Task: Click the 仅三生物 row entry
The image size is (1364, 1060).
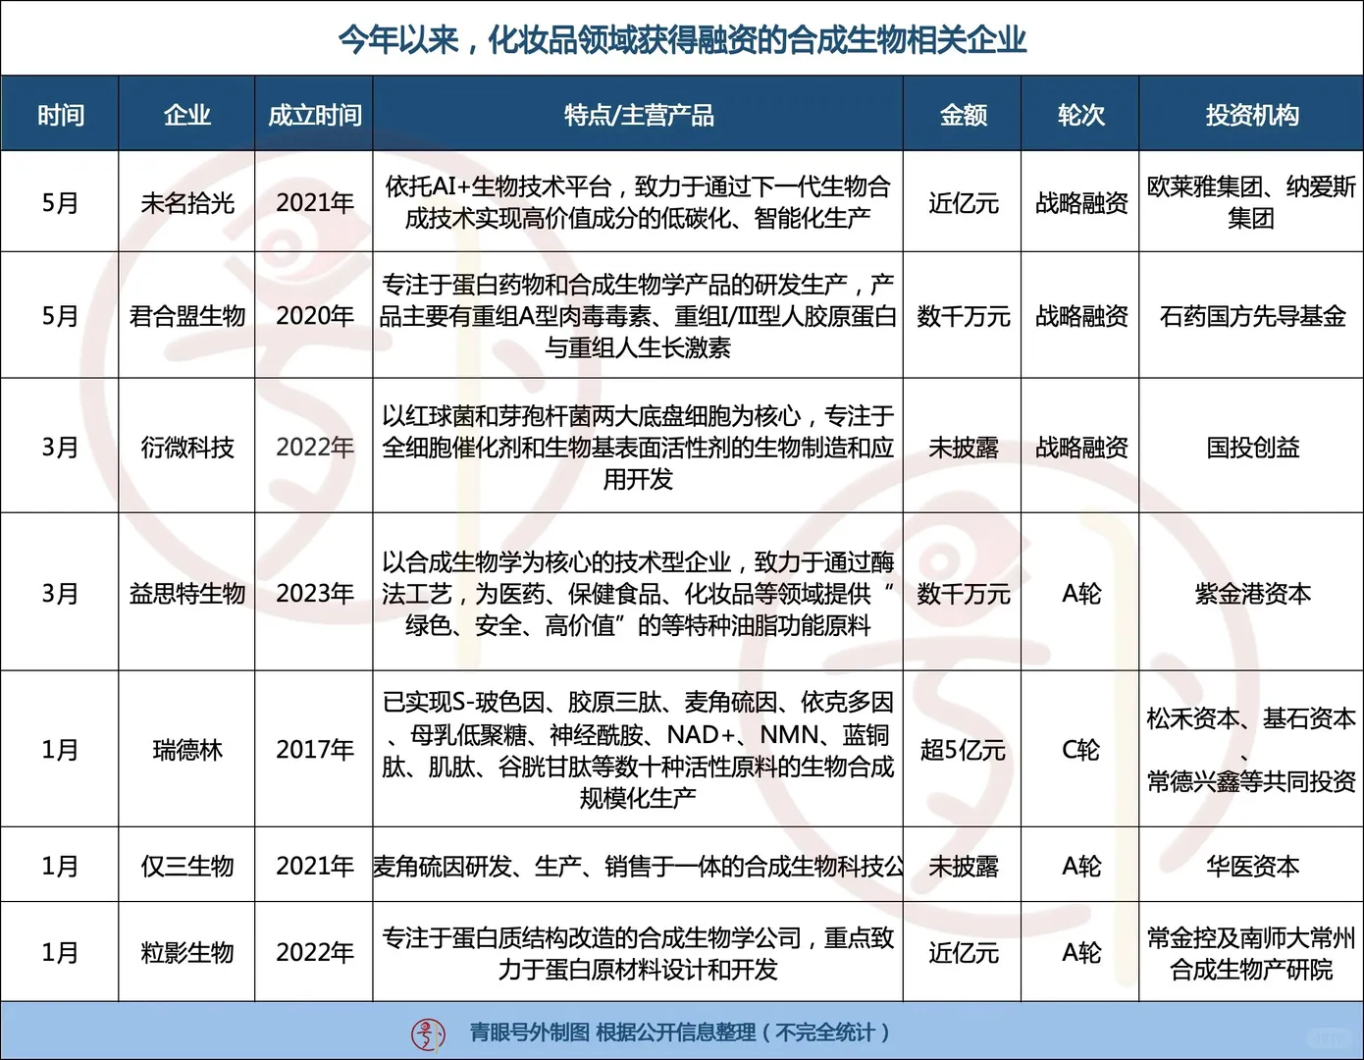Action: (x=186, y=865)
